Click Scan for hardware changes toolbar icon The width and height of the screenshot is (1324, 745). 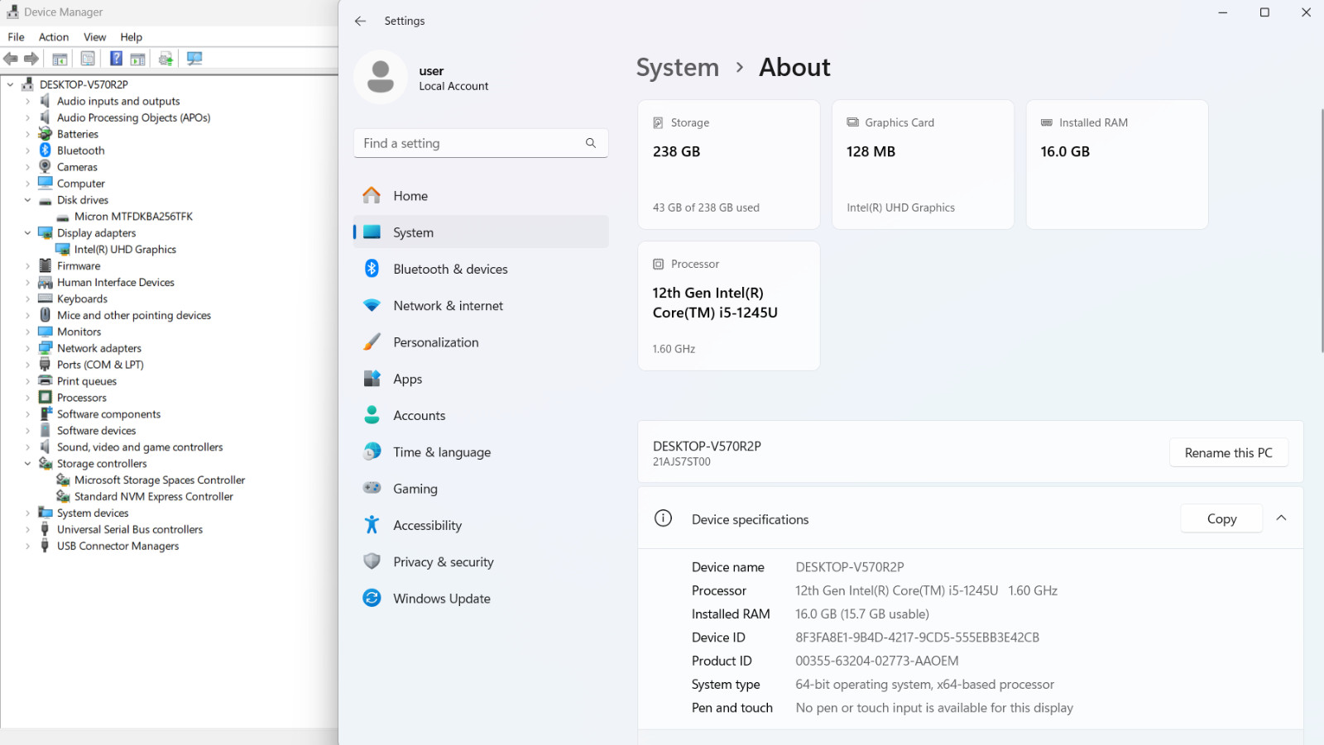pos(194,59)
